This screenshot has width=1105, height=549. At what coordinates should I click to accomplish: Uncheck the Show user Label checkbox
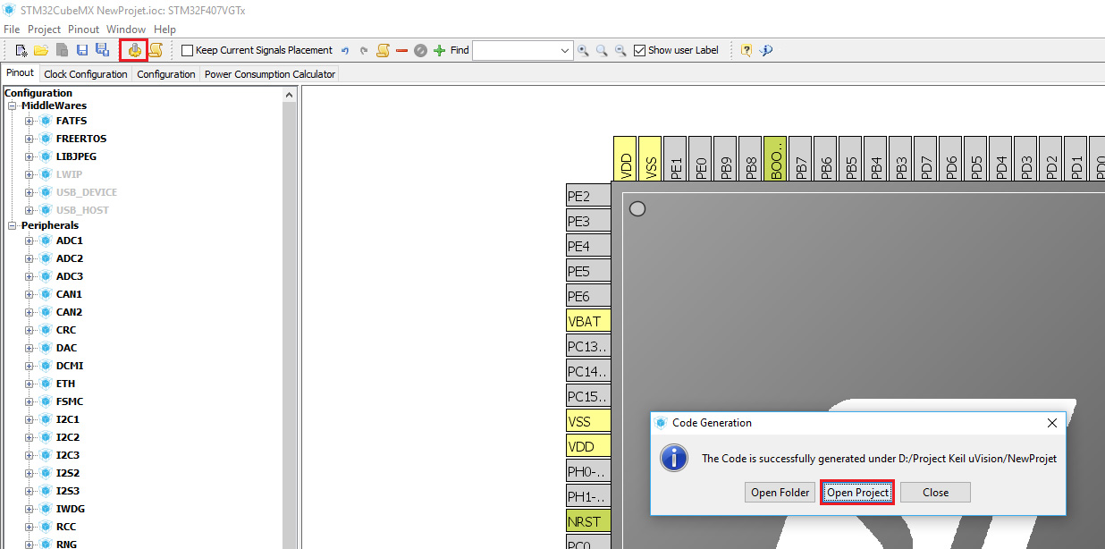(x=639, y=50)
